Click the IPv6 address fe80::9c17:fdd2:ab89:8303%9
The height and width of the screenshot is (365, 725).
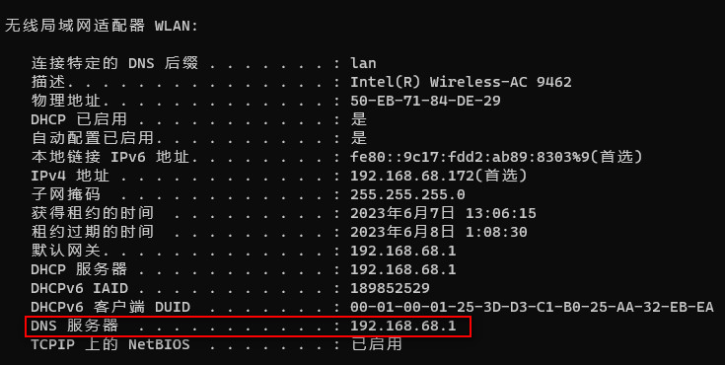click(470, 157)
